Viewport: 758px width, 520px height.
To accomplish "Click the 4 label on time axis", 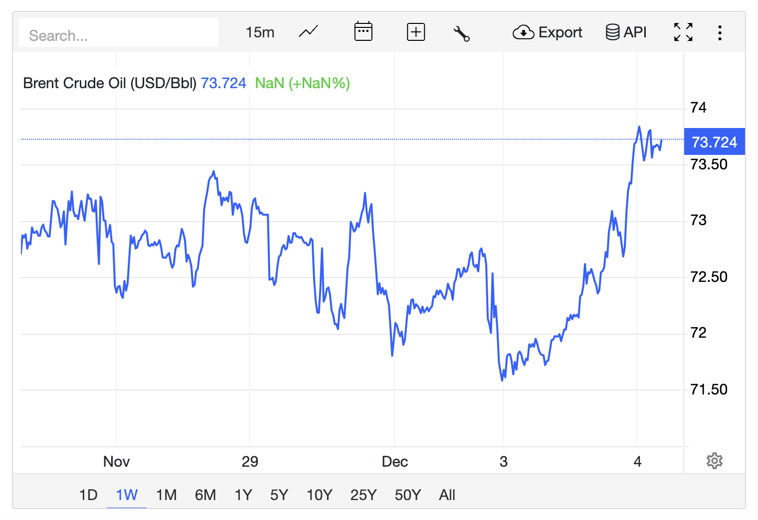I will (x=637, y=462).
